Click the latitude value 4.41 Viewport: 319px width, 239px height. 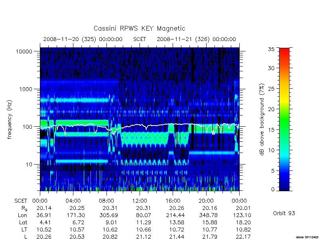tap(45, 222)
